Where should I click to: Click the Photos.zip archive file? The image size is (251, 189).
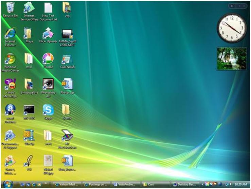(x=67, y=84)
